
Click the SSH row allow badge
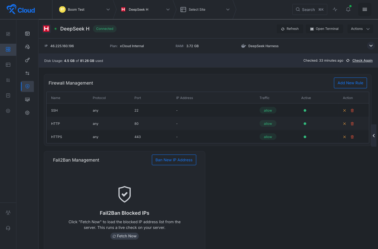[268, 110]
